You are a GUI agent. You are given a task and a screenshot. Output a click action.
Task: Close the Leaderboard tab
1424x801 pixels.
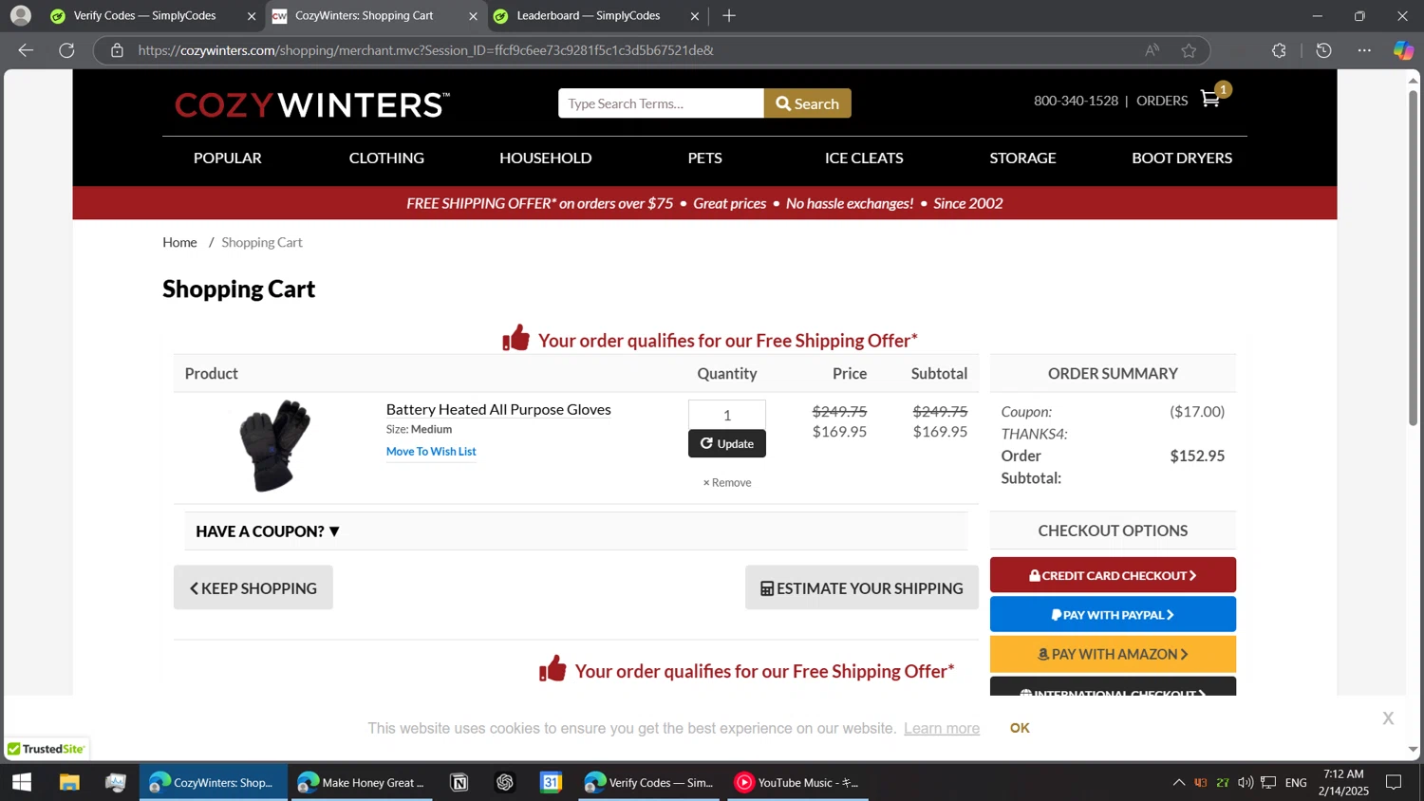click(x=694, y=16)
